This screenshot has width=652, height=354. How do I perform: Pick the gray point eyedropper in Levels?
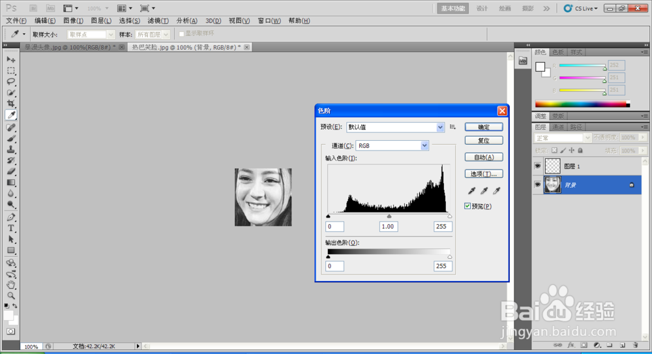pos(484,190)
